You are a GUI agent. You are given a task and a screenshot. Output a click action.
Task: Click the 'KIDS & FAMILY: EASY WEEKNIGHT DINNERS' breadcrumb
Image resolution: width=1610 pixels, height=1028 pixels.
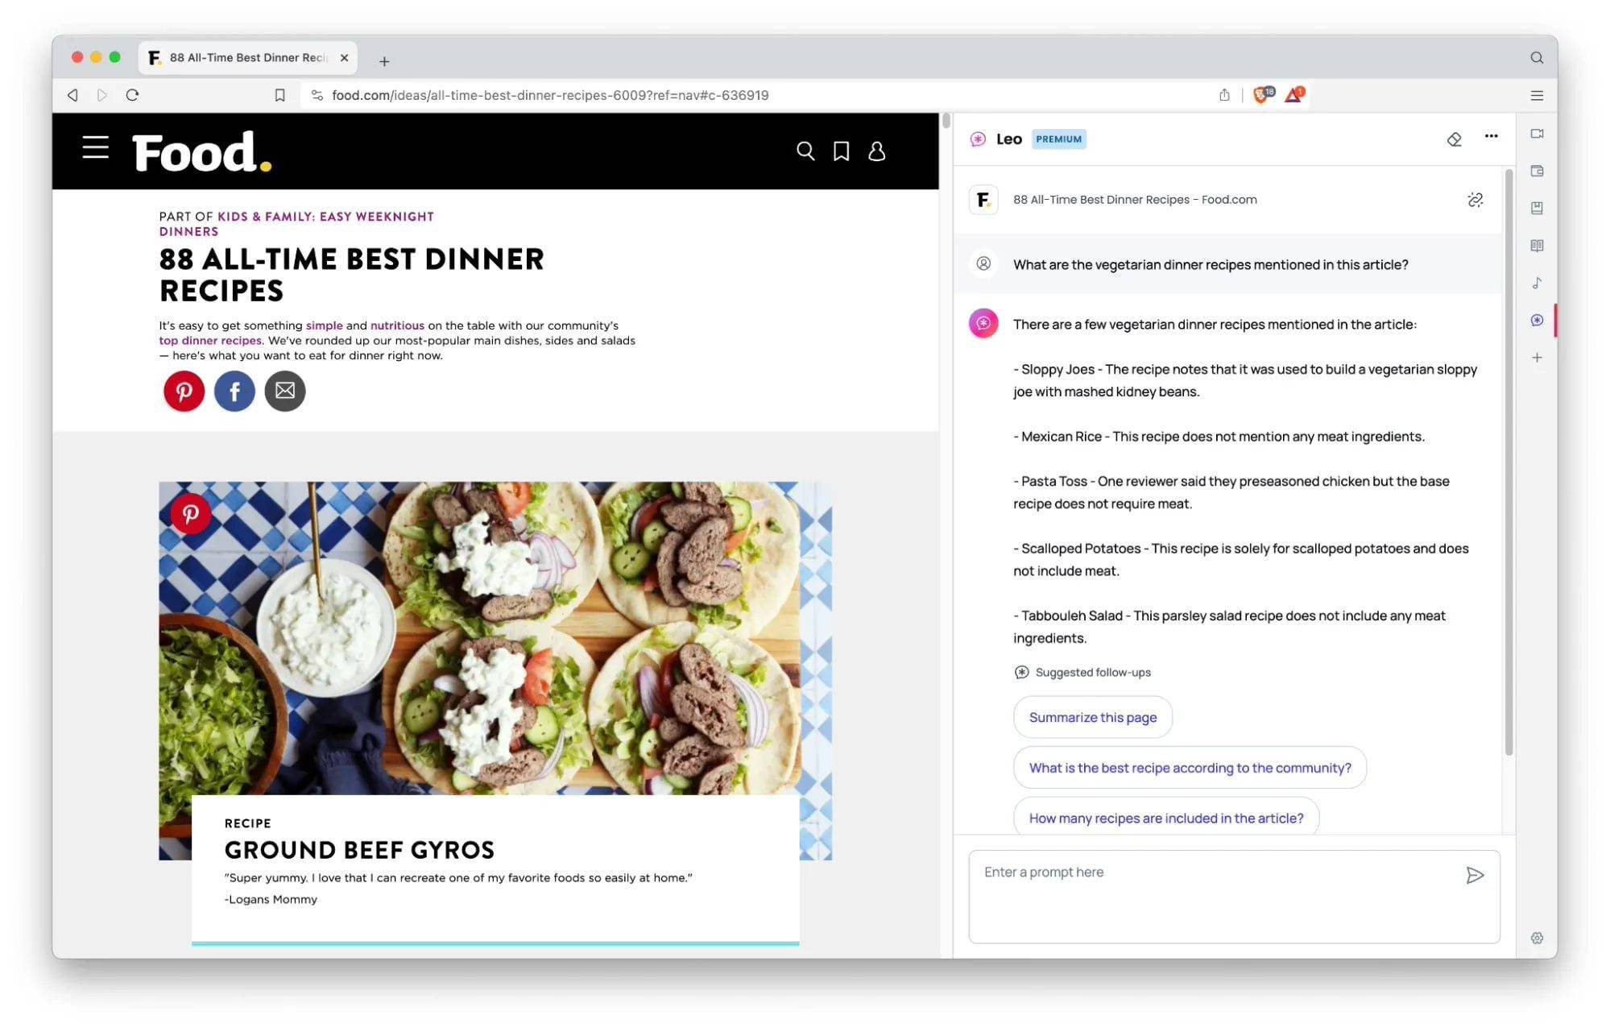296,223
